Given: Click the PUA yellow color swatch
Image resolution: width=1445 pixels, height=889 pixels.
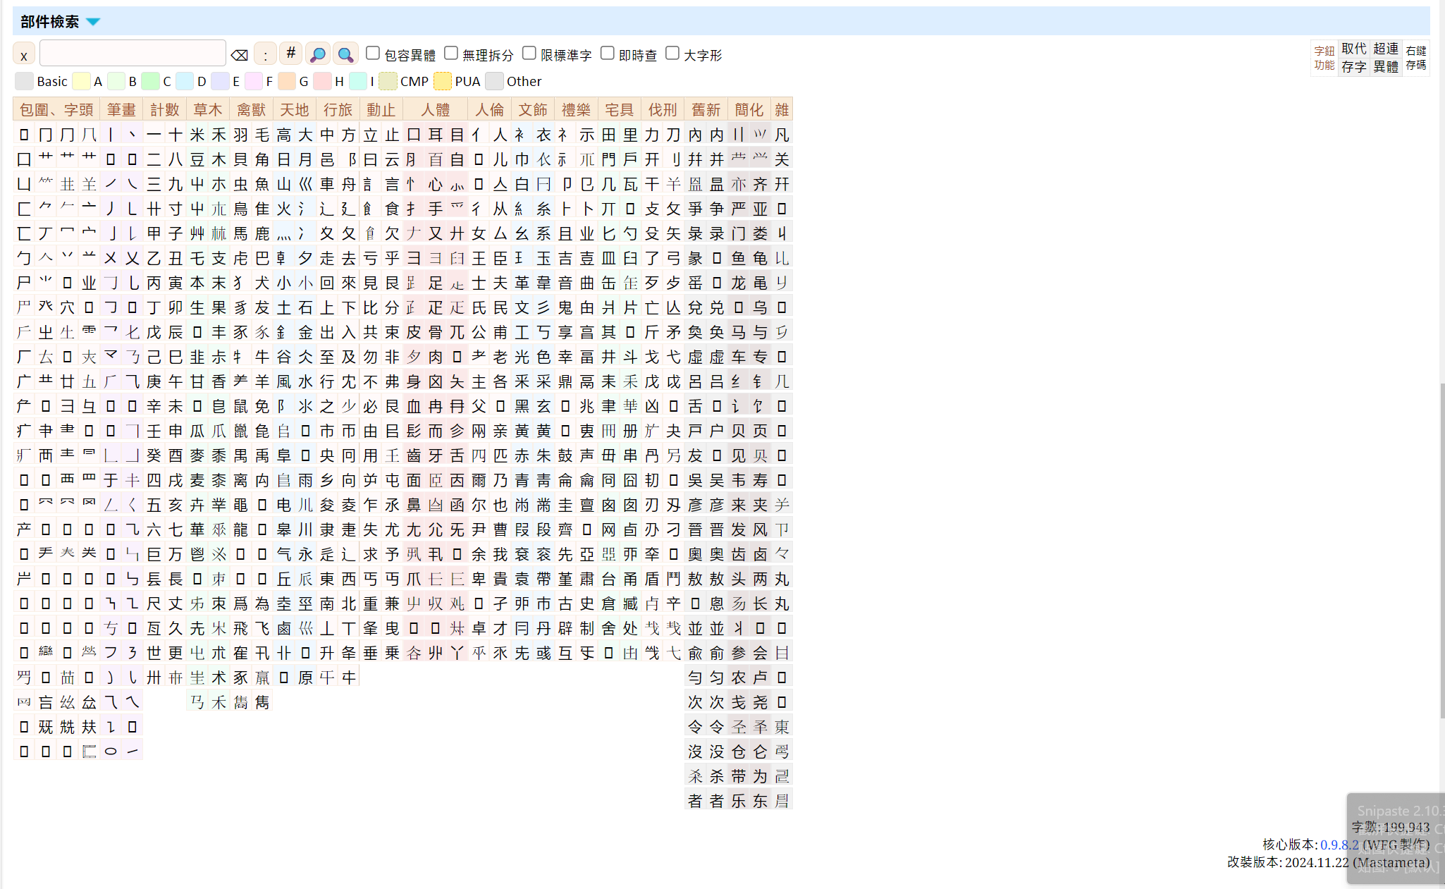Looking at the screenshot, I should [x=443, y=81].
